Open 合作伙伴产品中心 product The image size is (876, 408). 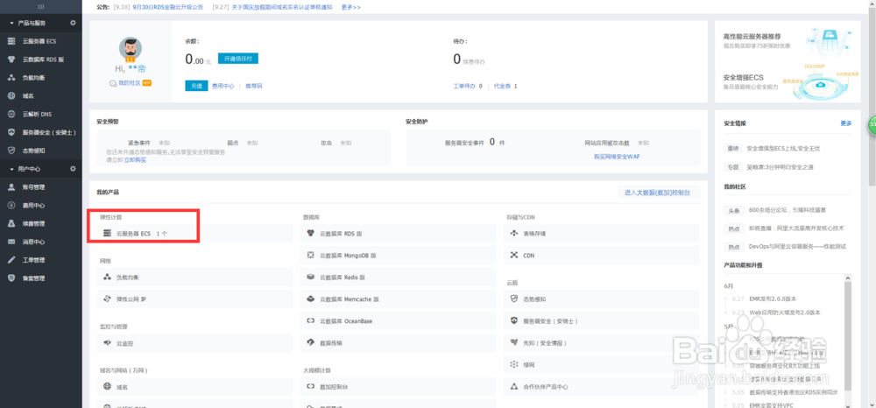pyautogui.click(x=601, y=387)
